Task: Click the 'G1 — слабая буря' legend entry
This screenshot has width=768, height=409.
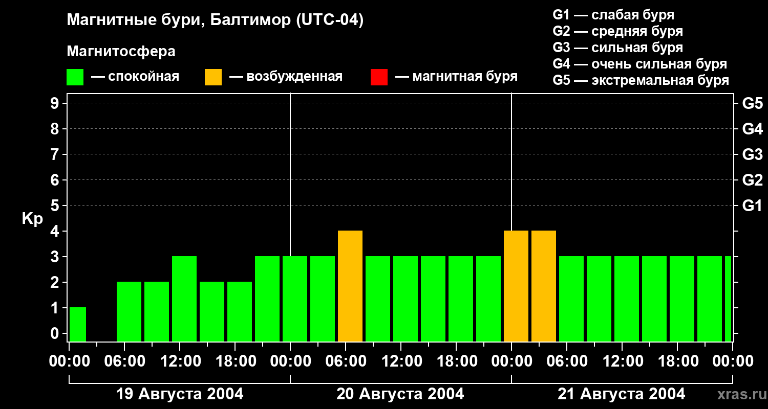Action: click(613, 15)
